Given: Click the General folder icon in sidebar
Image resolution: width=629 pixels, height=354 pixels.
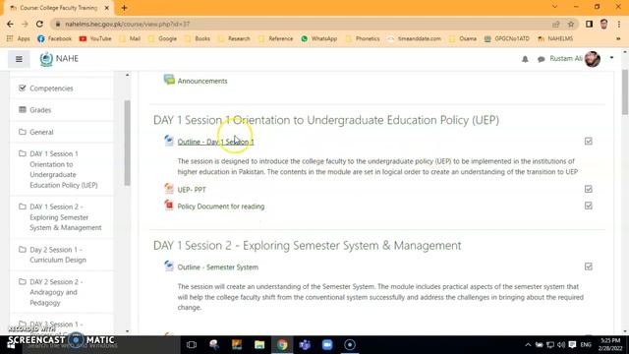Looking at the screenshot, I should (22, 132).
